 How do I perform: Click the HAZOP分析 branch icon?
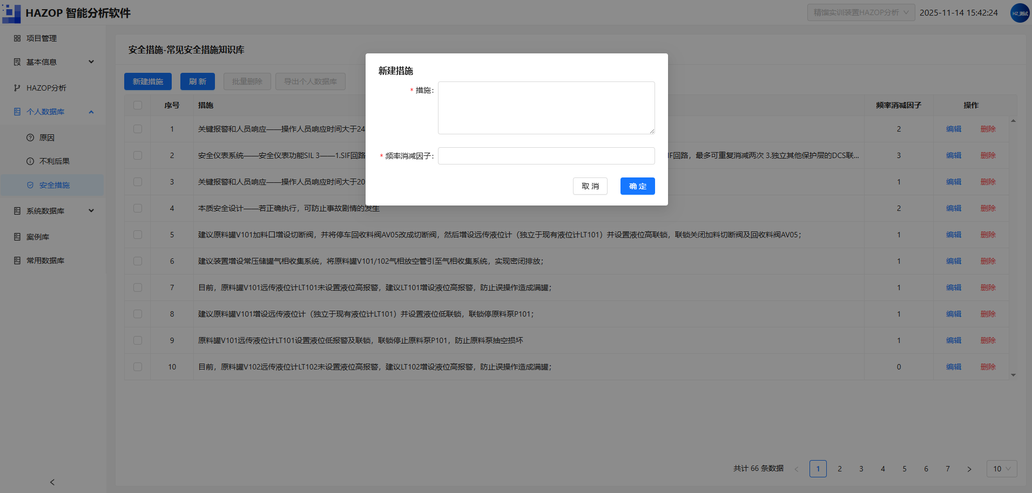17,88
